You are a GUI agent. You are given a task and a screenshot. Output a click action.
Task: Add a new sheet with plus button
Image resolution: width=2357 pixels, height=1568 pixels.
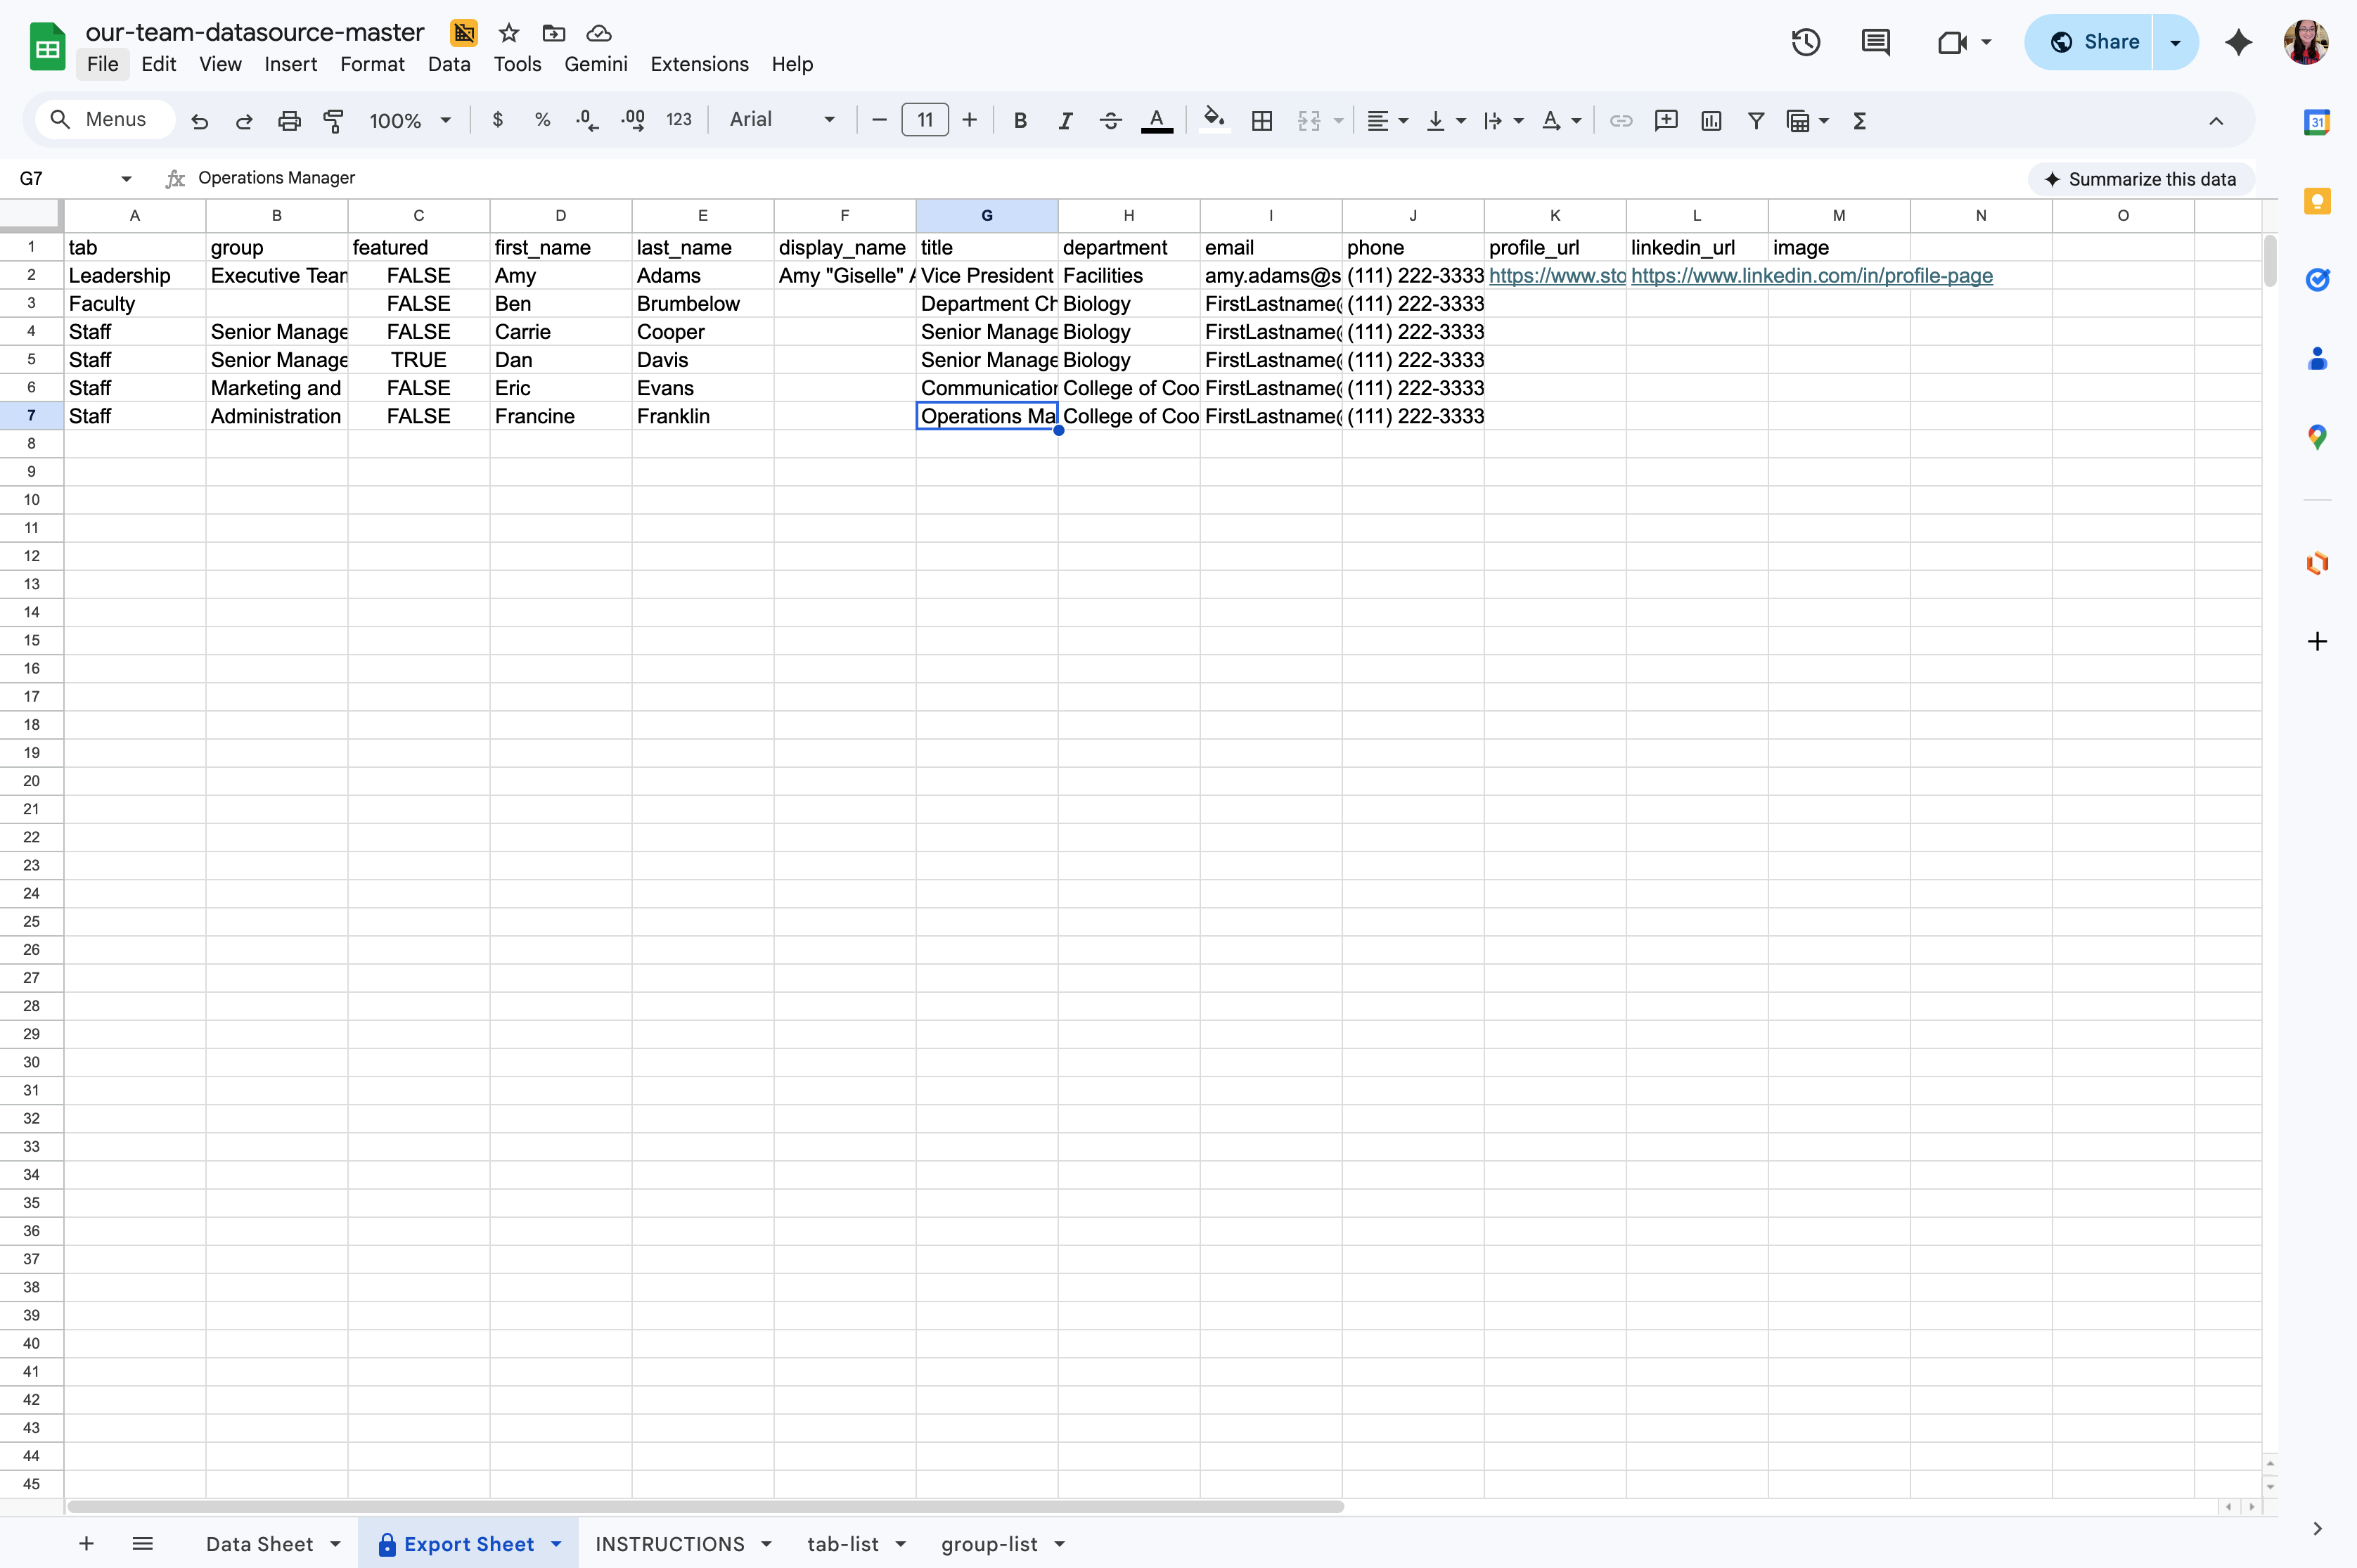(x=86, y=1544)
